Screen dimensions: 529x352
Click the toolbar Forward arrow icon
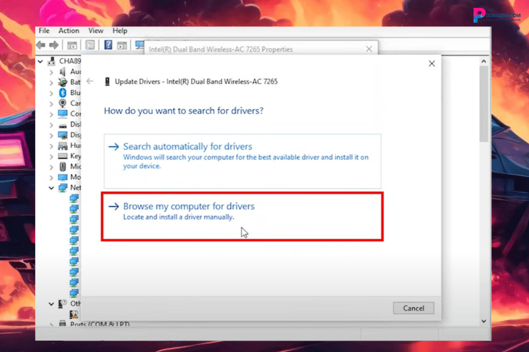tap(54, 46)
